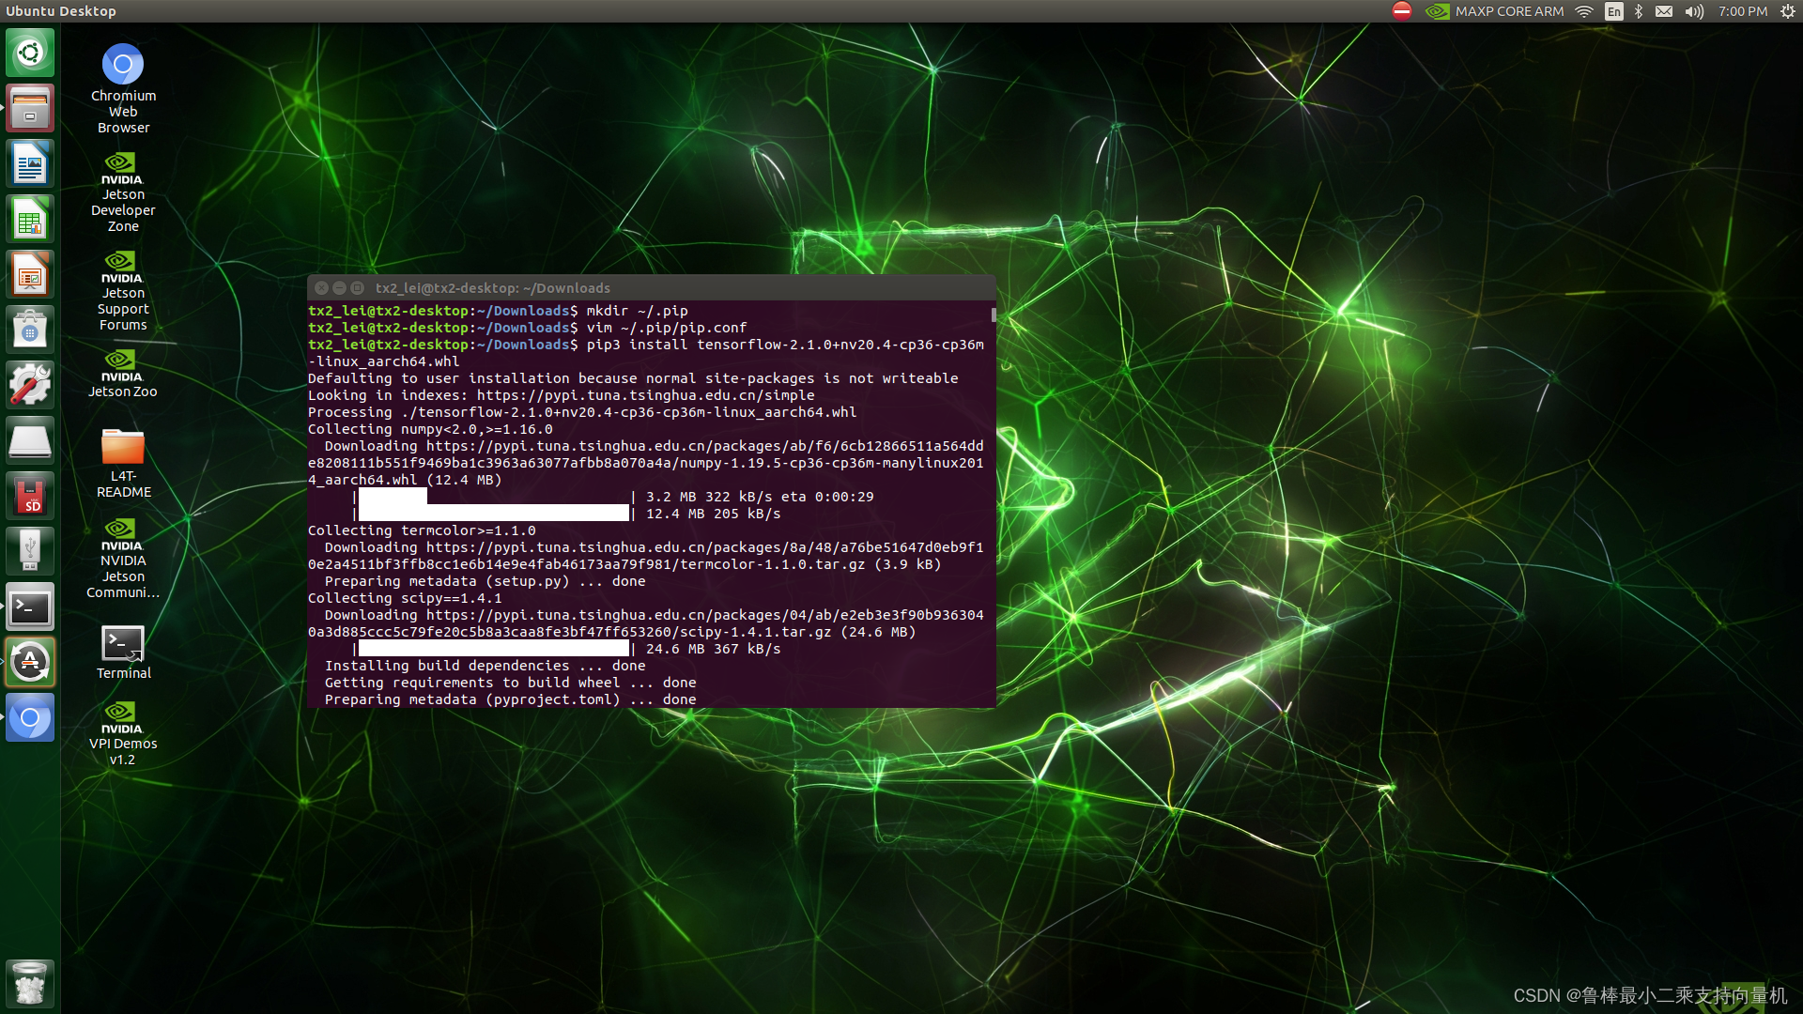Click the red no-entry indicator in top bar
The height and width of the screenshot is (1014, 1803).
[x=1402, y=11]
